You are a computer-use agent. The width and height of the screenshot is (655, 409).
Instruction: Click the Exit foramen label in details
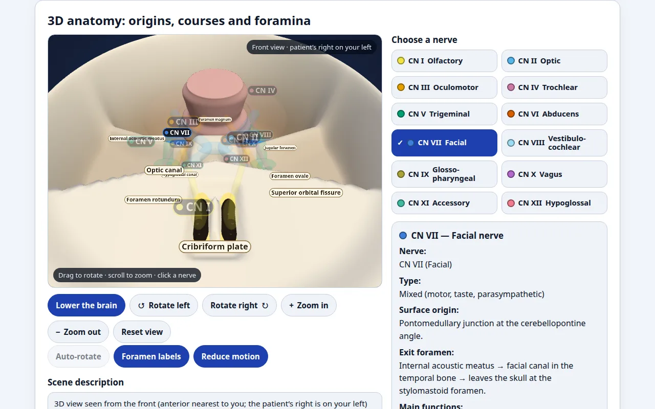tap(427, 352)
